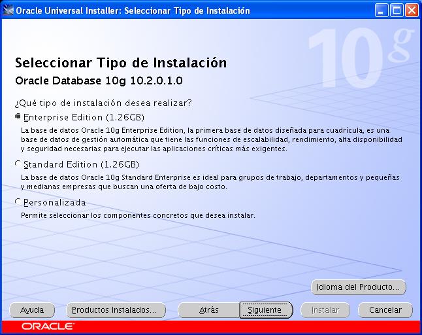This screenshot has height=335, width=422.
Task: Maximize the Oracle Universal Installer window
Action: coord(397,10)
